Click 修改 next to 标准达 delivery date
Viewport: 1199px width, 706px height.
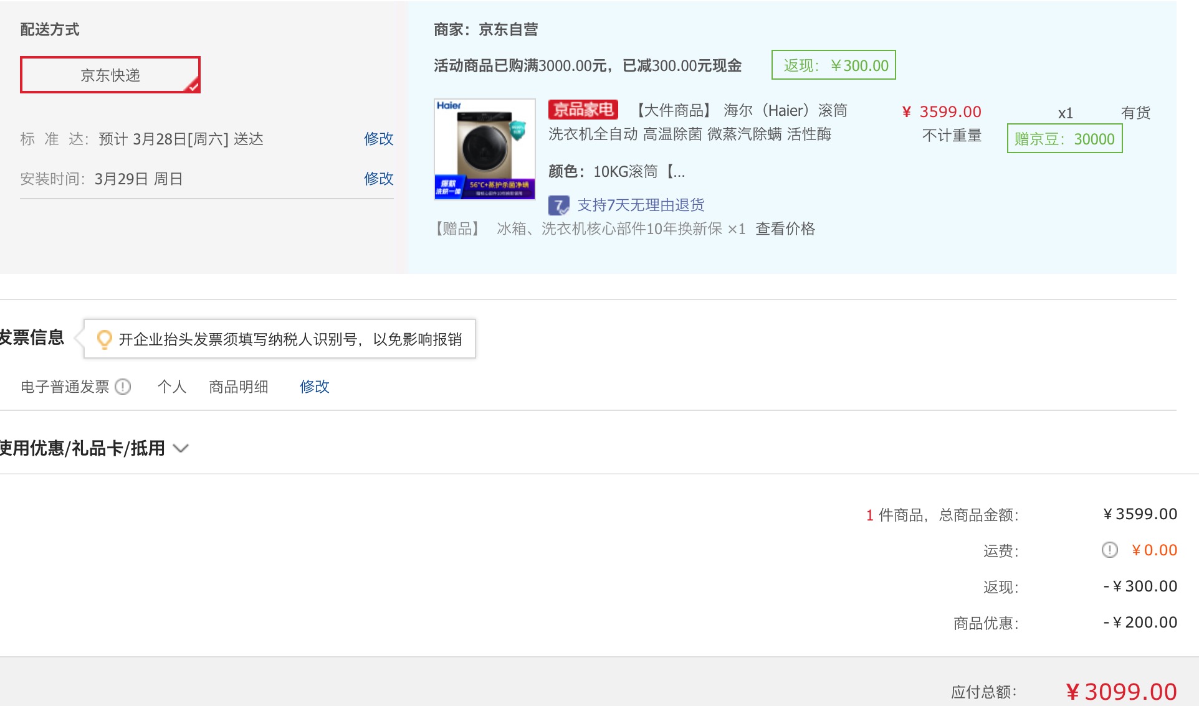(378, 139)
